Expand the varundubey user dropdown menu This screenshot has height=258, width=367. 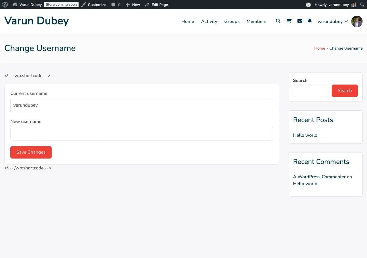click(x=333, y=21)
